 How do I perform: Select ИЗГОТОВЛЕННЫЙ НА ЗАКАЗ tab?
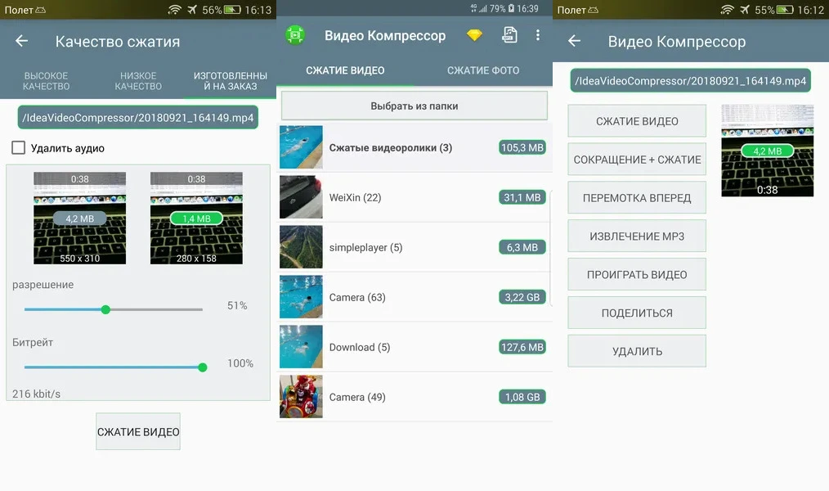[230, 81]
